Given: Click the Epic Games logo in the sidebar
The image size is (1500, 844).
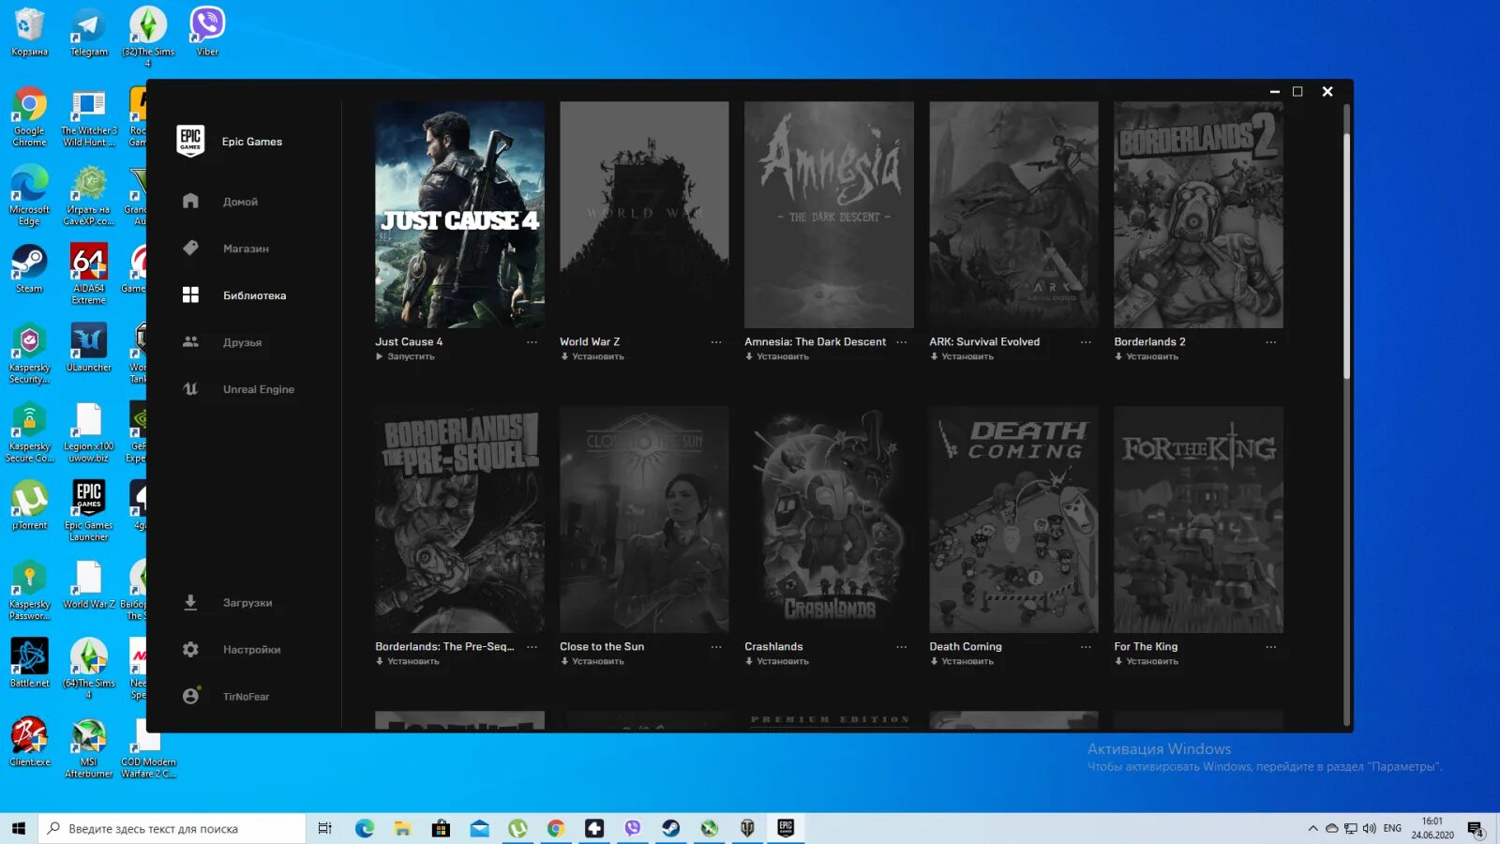Looking at the screenshot, I should 190,141.
